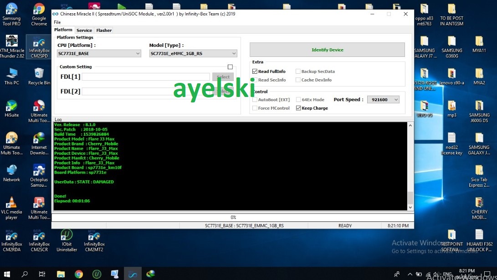Show hidden system tray icons chevron
The width and height of the screenshot is (497, 280).
point(410,274)
